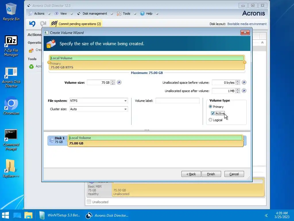Click Bootable media environment link
The image size is (294, 221).
[247, 24]
